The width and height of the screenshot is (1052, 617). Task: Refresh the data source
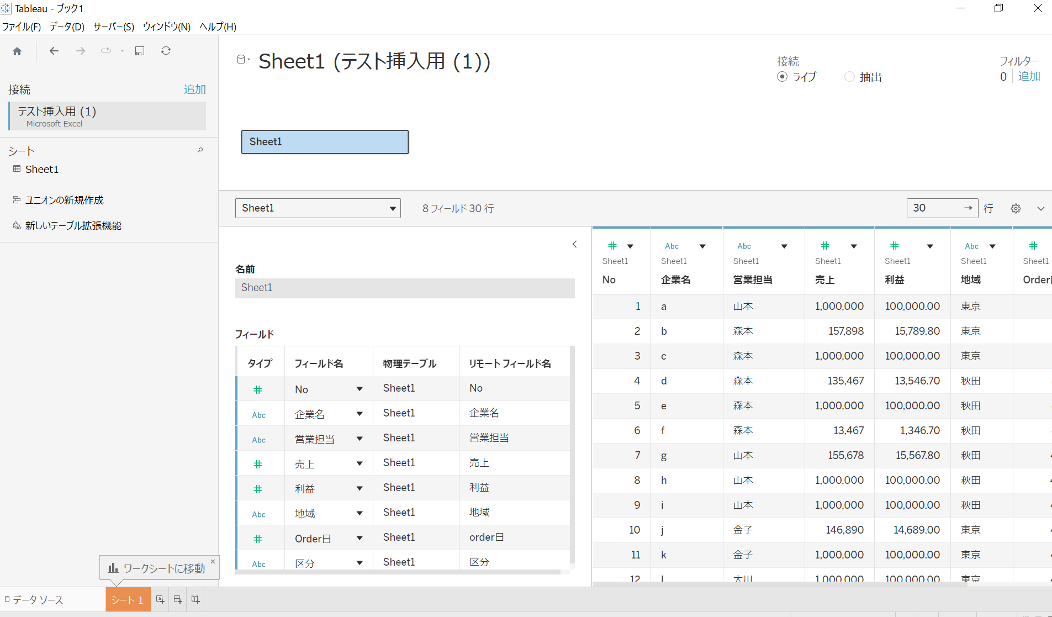pos(166,51)
